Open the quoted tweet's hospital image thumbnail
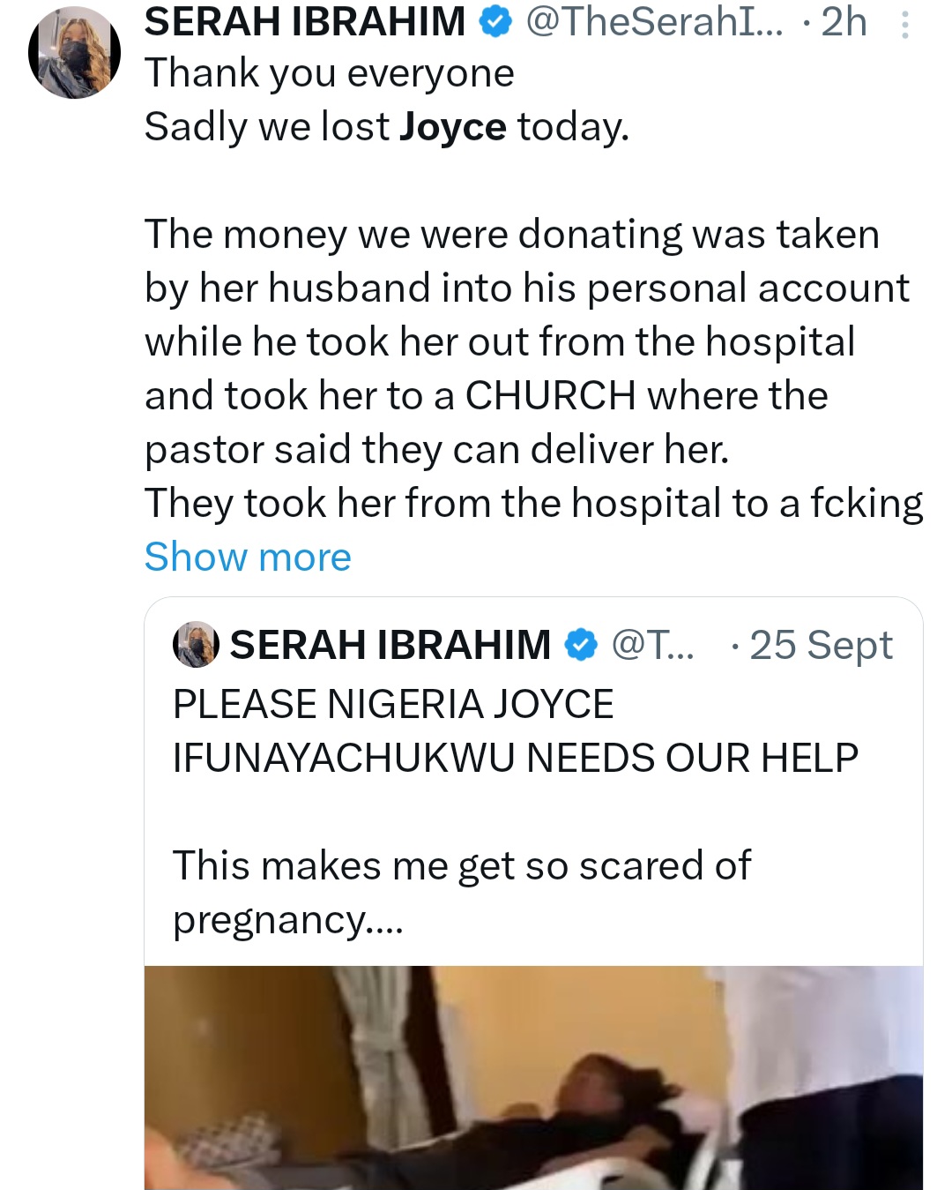The image size is (952, 1190). pos(533,1077)
